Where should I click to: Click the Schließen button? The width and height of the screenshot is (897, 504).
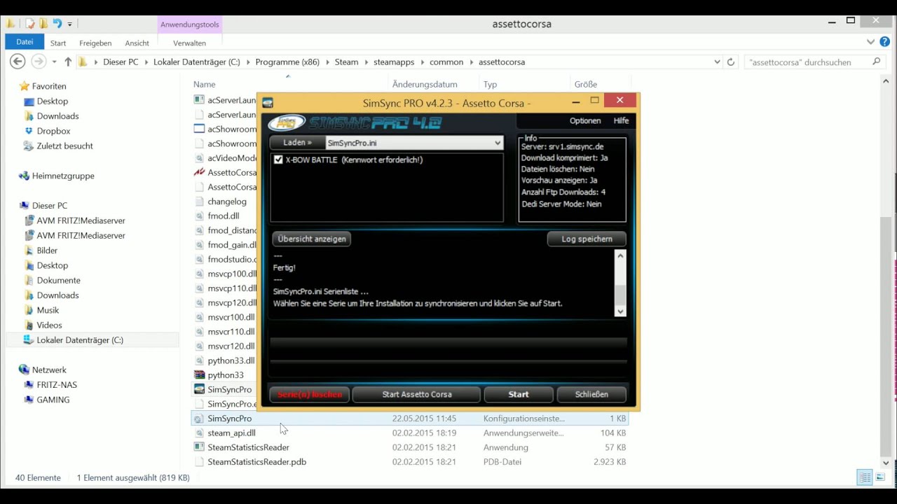[591, 394]
